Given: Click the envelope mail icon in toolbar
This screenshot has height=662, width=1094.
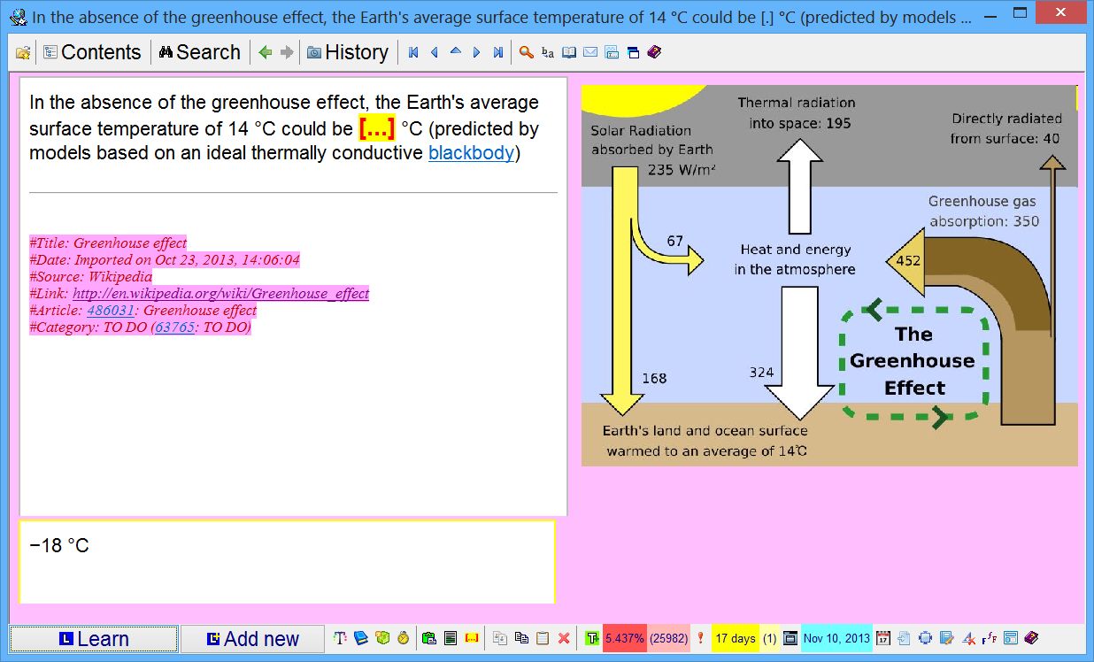Looking at the screenshot, I should [590, 52].
